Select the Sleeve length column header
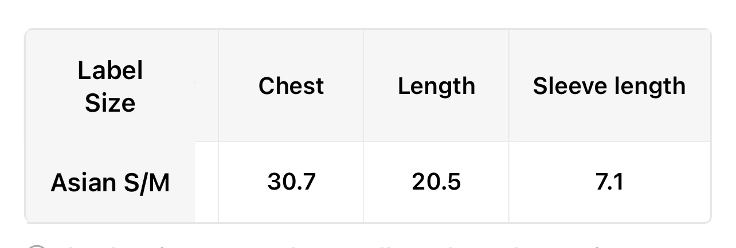This screenshot has height=248, width=736. [609, 86]
